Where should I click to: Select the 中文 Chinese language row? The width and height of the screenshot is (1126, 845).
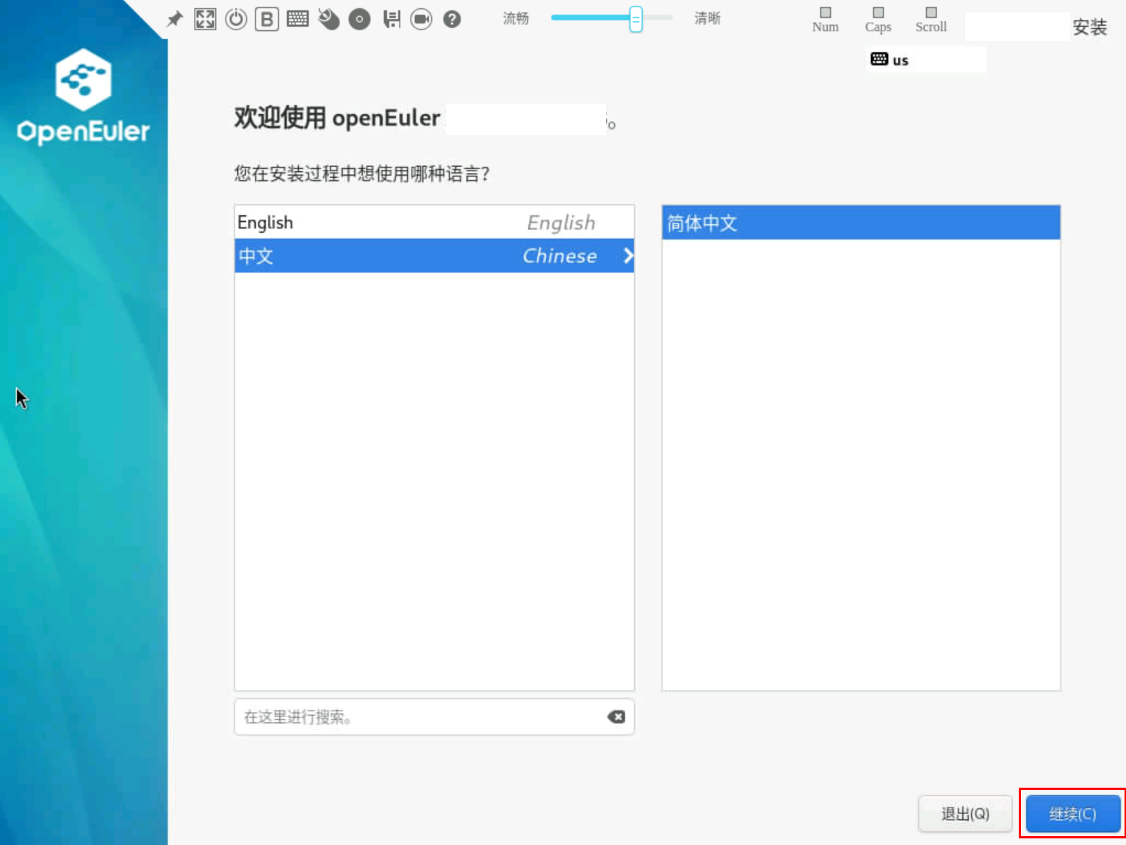pyautogui.click(x=434, y=256)
